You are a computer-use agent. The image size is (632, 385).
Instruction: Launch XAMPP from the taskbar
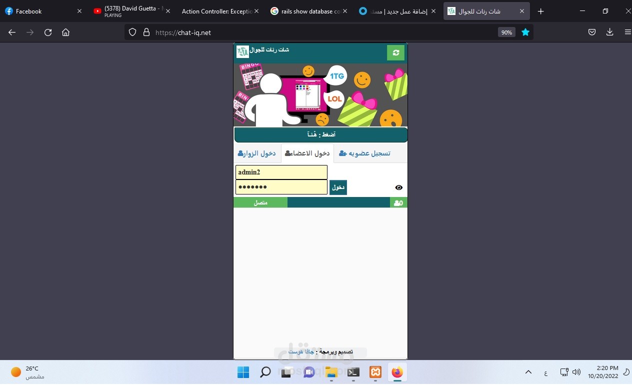[374, 372]
